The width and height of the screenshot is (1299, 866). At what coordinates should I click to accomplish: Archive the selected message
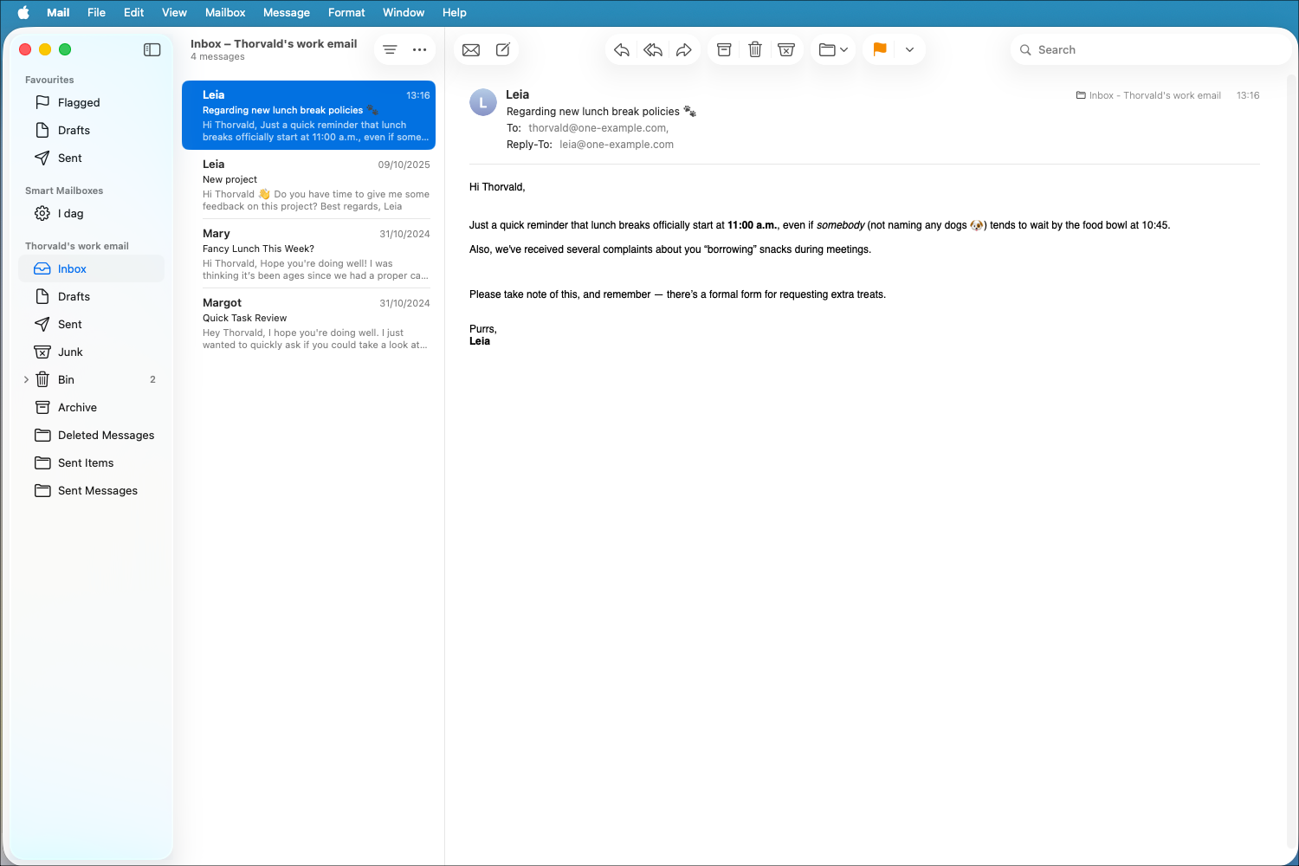click(724, 49)
